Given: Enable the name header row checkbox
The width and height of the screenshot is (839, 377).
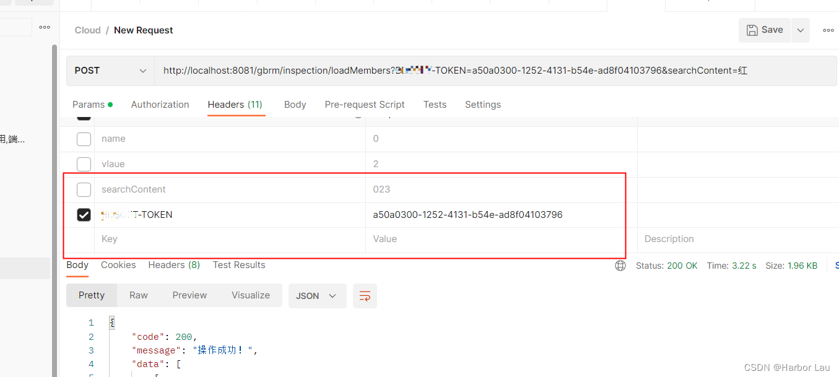Looking at the screenshot, I should [84, 139].
